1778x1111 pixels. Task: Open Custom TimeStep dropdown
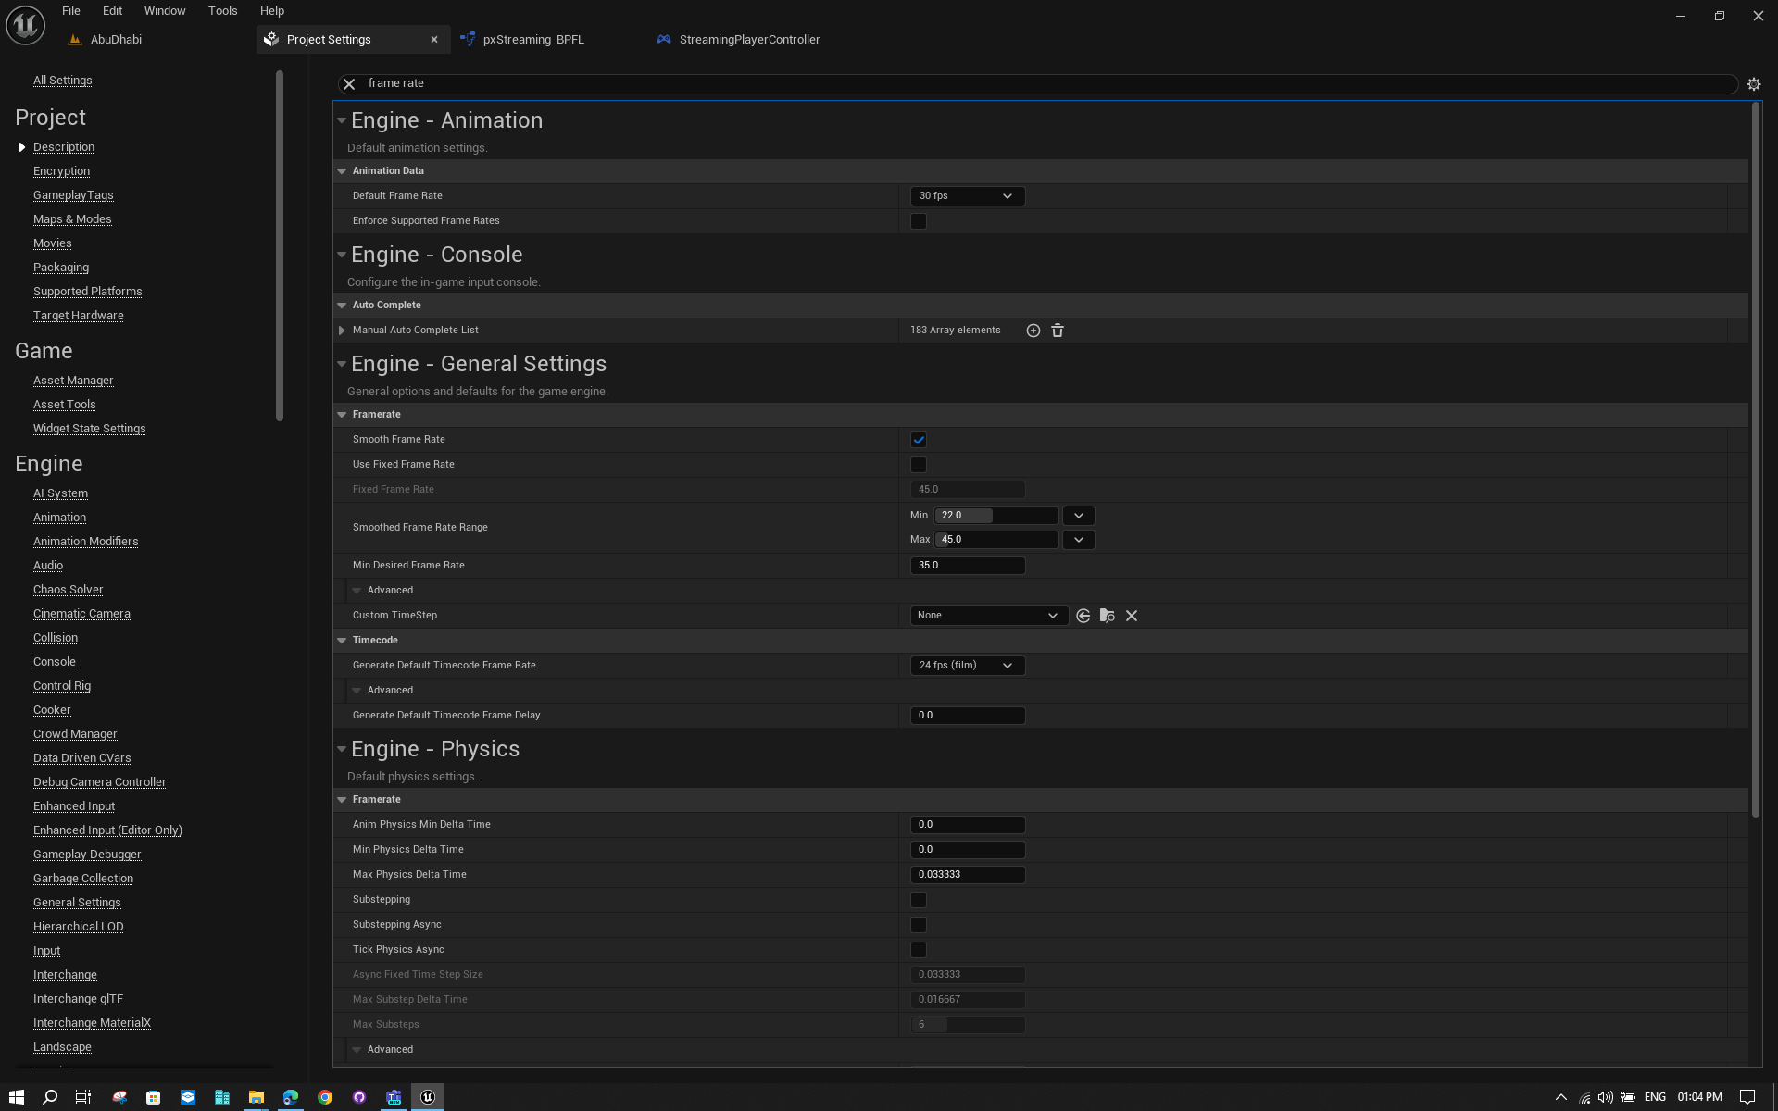pos(989,616)
